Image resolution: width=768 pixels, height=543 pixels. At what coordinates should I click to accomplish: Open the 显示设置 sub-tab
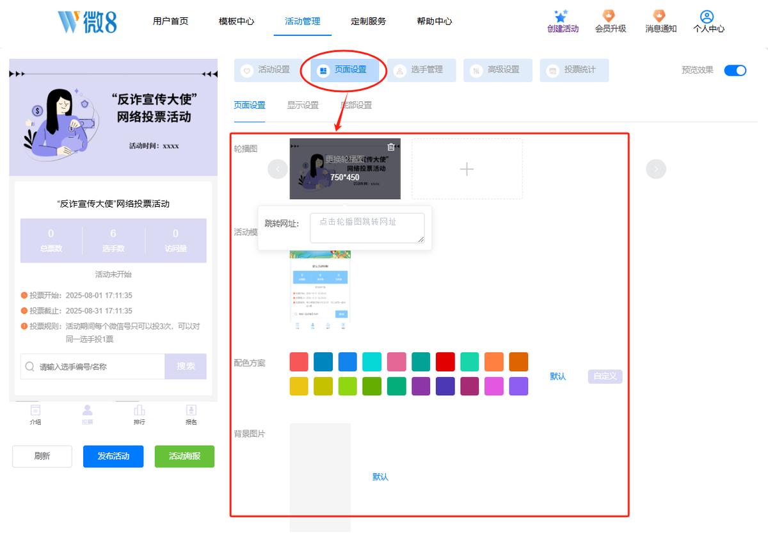(x=303, y=106)
